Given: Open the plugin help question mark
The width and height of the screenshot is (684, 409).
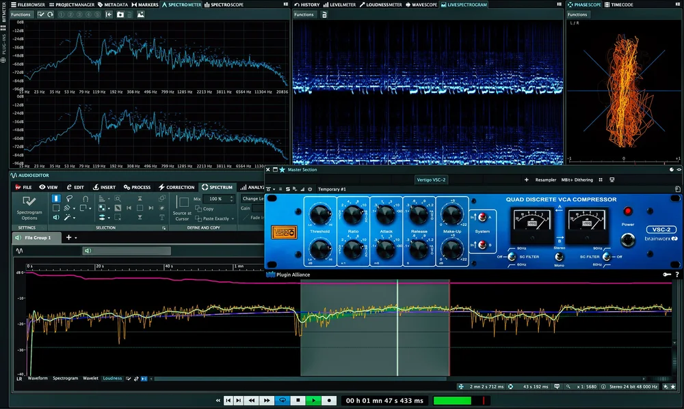Looking at the screenshot, I should [677, 274].
